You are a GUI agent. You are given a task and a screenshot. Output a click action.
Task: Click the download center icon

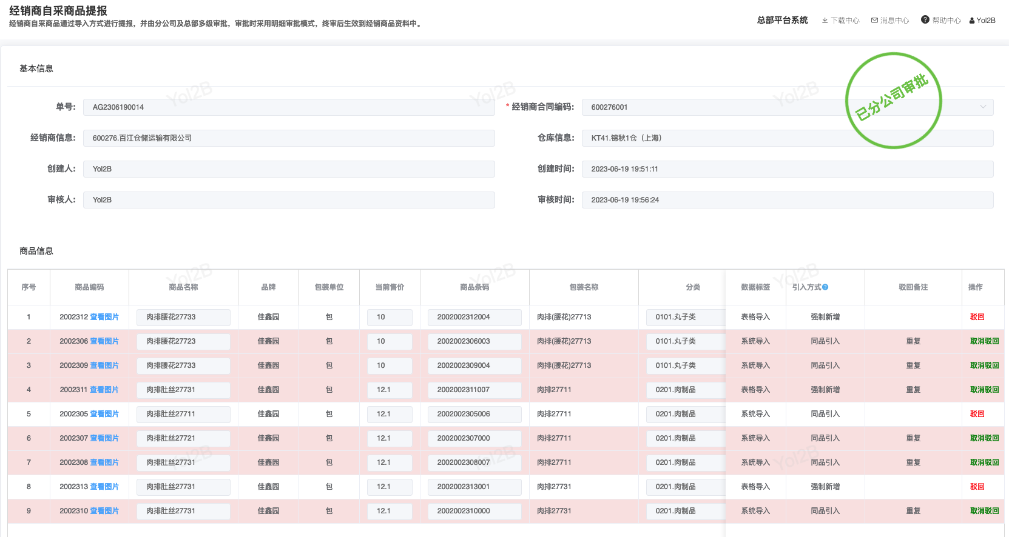(825, 21)
